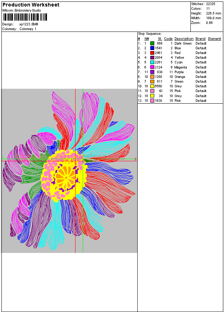The width and height of the screenshot is (224, 312).
Task: Select the Cyan swatch in row 5
Action: [x=152, y=62]
